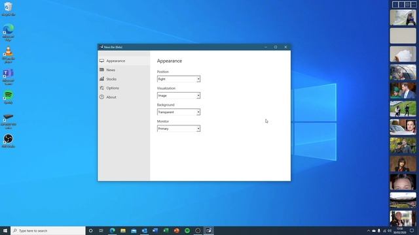The image size is (419, 235).
Task: Open news thumbnail of two people walking on grass
Action: coord(403,109)
